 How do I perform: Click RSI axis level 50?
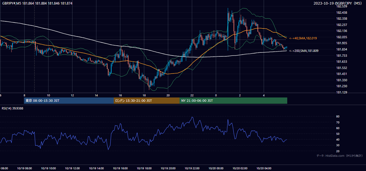click(x=338, y=134)
